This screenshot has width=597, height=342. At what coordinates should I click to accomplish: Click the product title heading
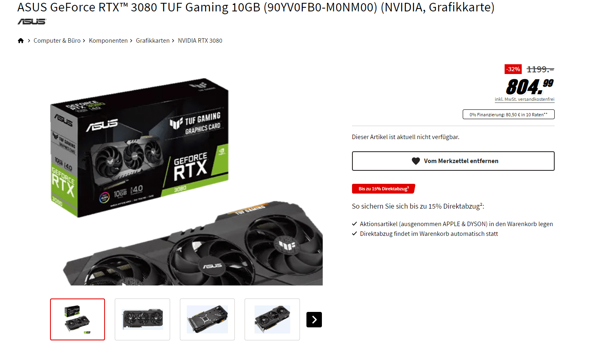coord(256,7)
